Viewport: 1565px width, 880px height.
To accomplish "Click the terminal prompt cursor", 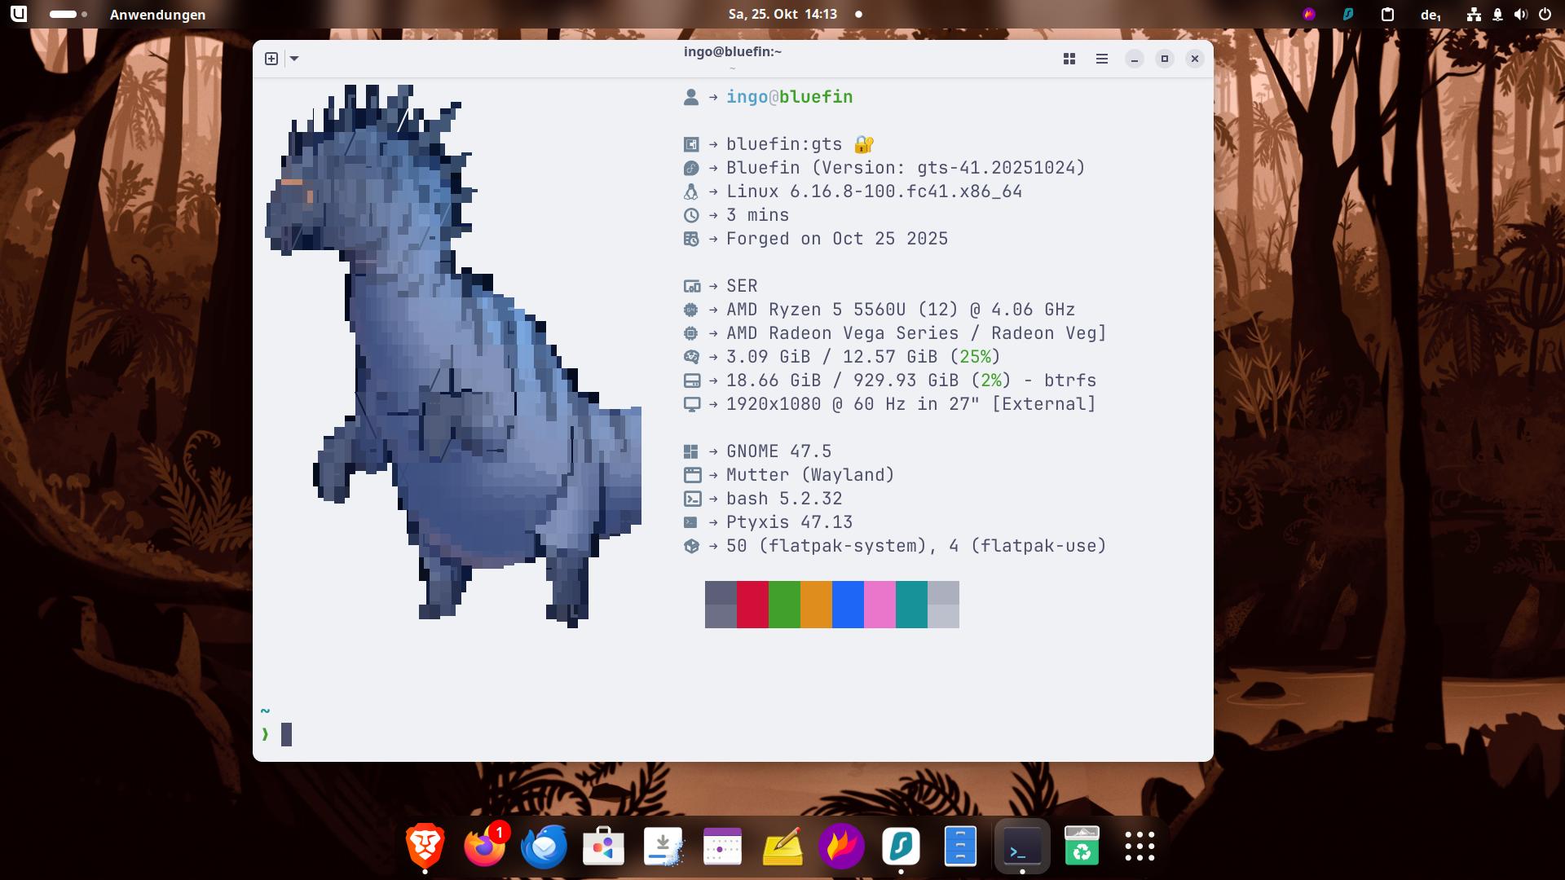I will click(286, 734).
